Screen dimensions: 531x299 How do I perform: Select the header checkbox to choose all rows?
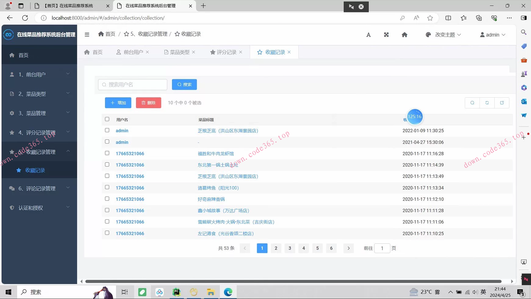click(107, 119)
